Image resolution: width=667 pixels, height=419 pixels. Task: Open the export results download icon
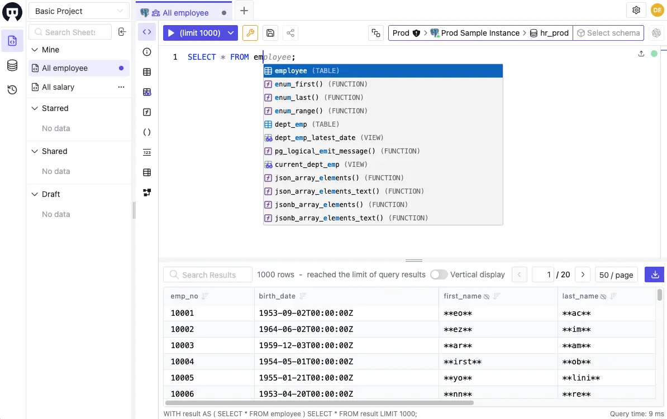pos(654,274)
